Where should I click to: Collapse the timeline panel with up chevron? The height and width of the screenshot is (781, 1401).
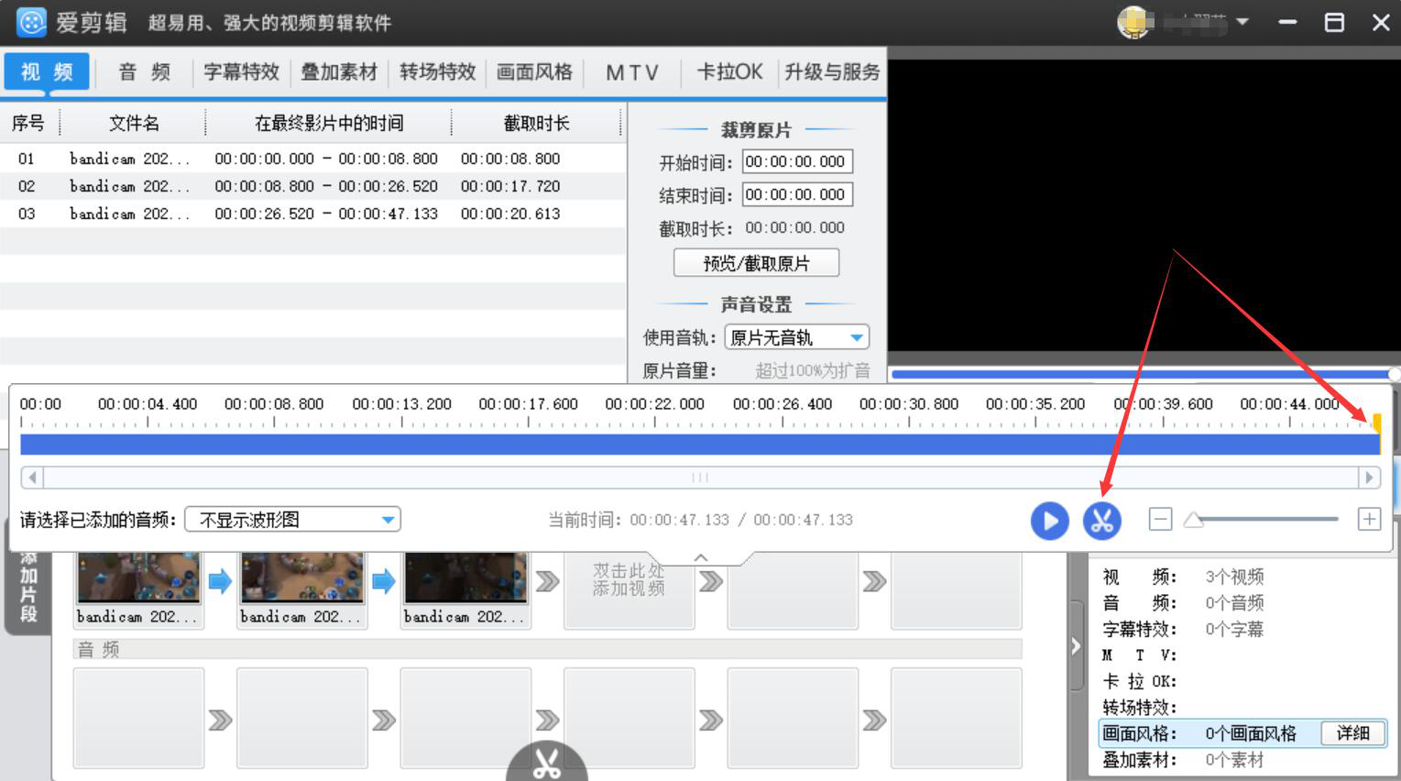[x=701, y=557]
